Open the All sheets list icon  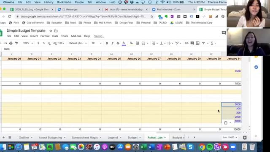click(10, 137)
